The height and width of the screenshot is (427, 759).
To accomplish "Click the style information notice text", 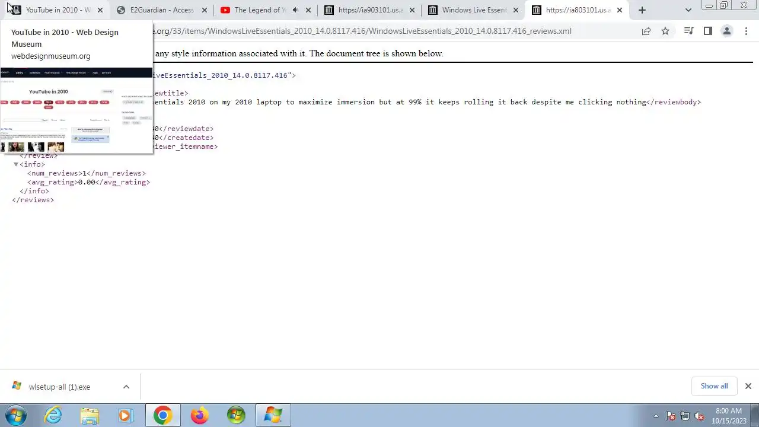I will click(299, 53).
